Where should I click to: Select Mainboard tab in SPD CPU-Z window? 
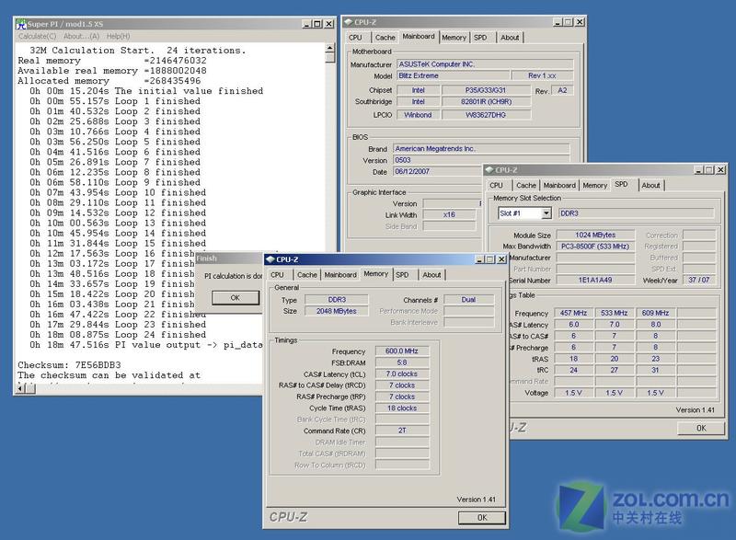pyautogui.click(x=559, y=185)
